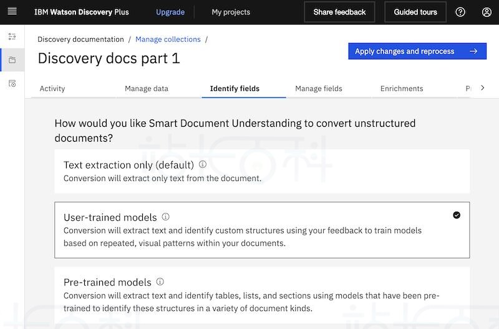Show more tabs with right chevron

click(x=482, y=88)
